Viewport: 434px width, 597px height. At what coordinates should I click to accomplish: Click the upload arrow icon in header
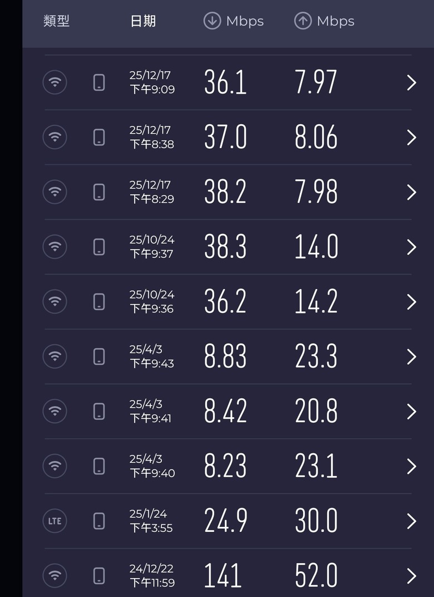[x=303, y=21]
